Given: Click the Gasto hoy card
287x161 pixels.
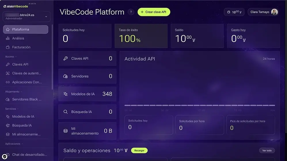Looking at the screenshot, I should [253, 36].
